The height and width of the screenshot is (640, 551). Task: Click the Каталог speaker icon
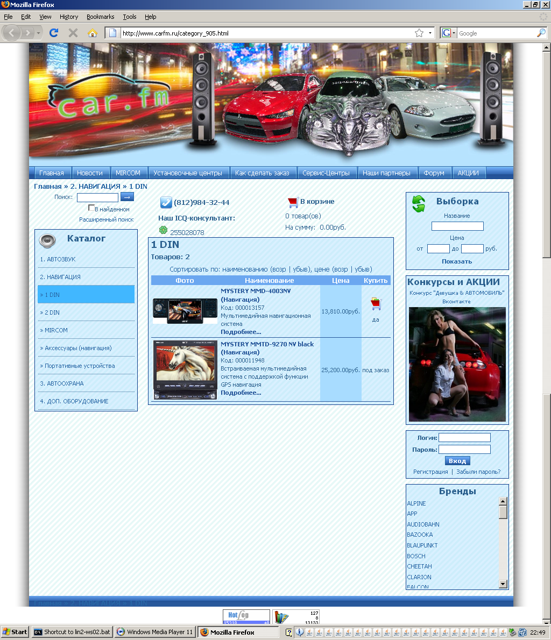pos(47,241)
